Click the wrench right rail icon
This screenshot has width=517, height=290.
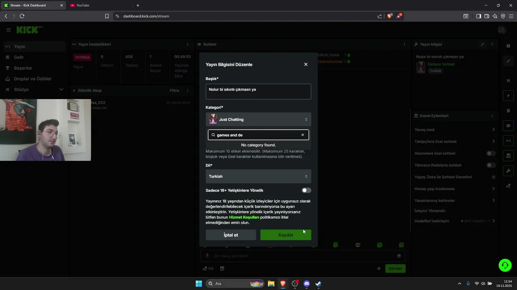[x=509, y=171]
